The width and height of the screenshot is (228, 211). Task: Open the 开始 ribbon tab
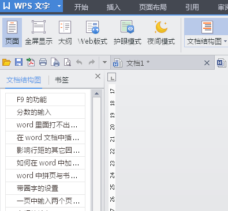point(81,7)
